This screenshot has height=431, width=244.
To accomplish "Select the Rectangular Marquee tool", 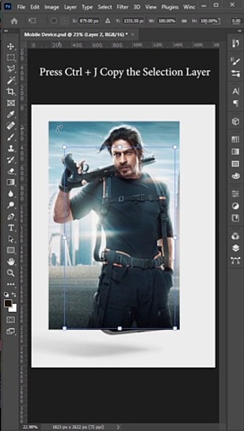I will click(x=11, y=57).
